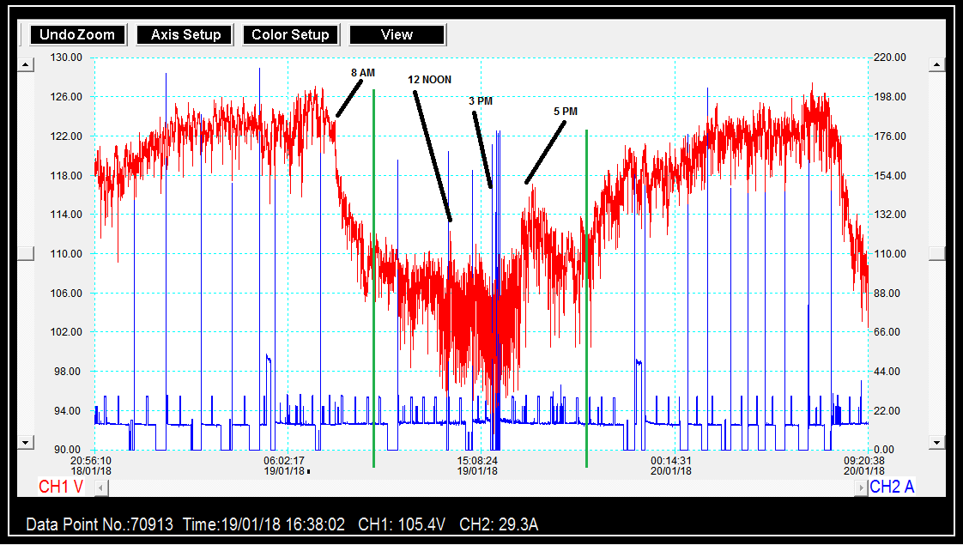963x545 pixels.
Task: Select the CH2 A channel label
Action: 892,487
